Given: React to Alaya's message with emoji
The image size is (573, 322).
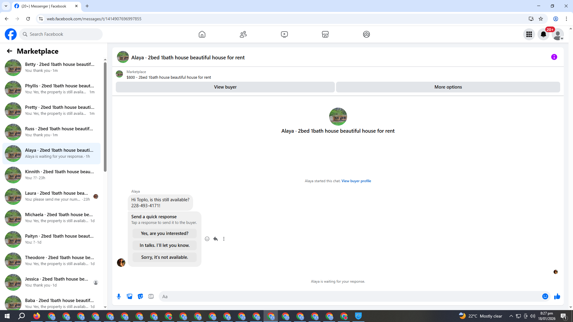Looking at the screenshot, I should [x=207, y=239].
